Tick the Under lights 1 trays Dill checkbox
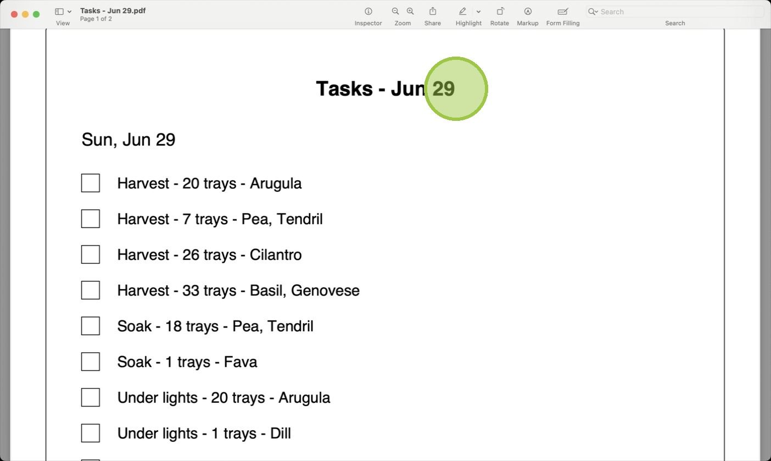The height and width of the screenshot is (461, 771). tap(91, 433)
